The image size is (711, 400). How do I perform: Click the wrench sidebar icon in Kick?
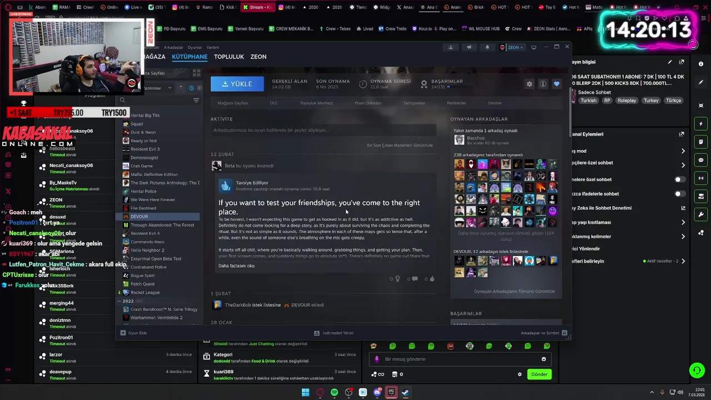coord(701,214)
